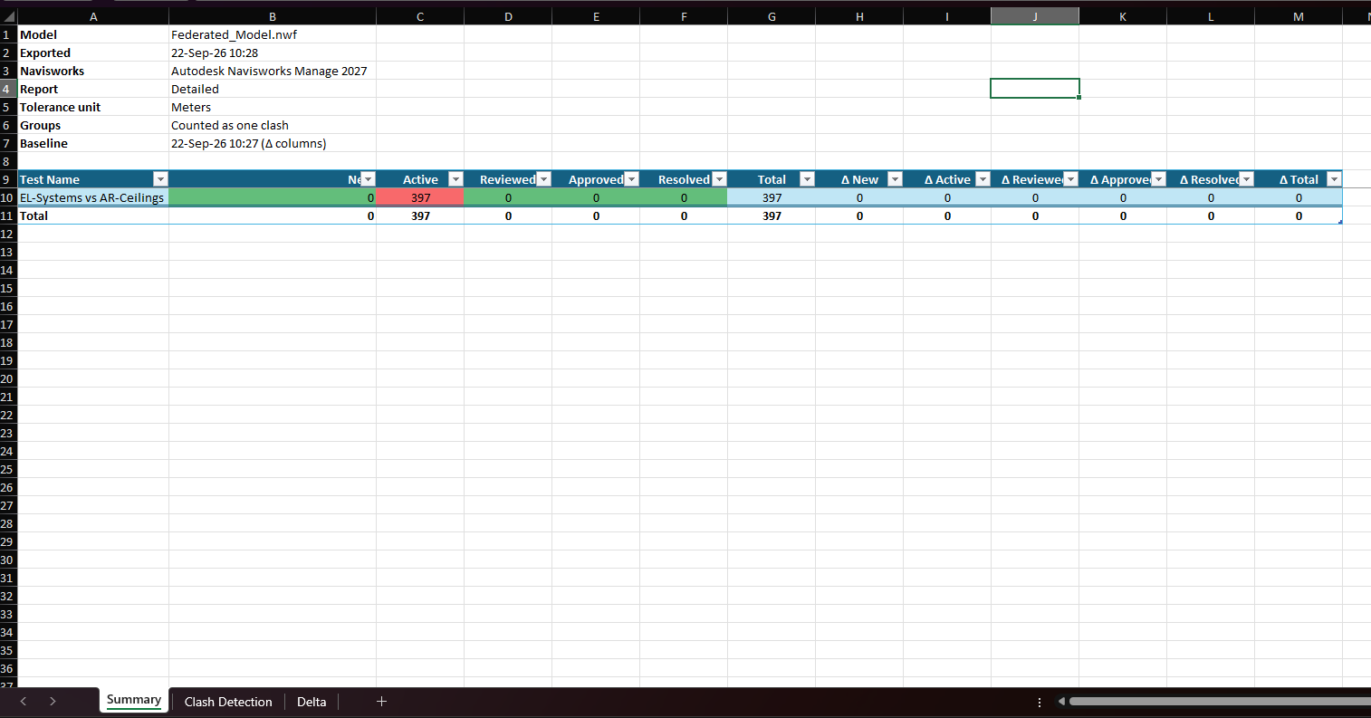
Task: Click the green Approved cell in row 10
Action: point(596,197)
